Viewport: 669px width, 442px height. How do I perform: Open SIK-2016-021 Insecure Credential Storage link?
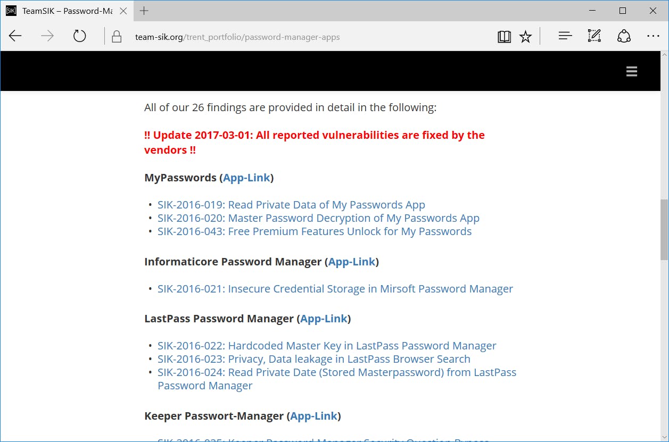335,289
